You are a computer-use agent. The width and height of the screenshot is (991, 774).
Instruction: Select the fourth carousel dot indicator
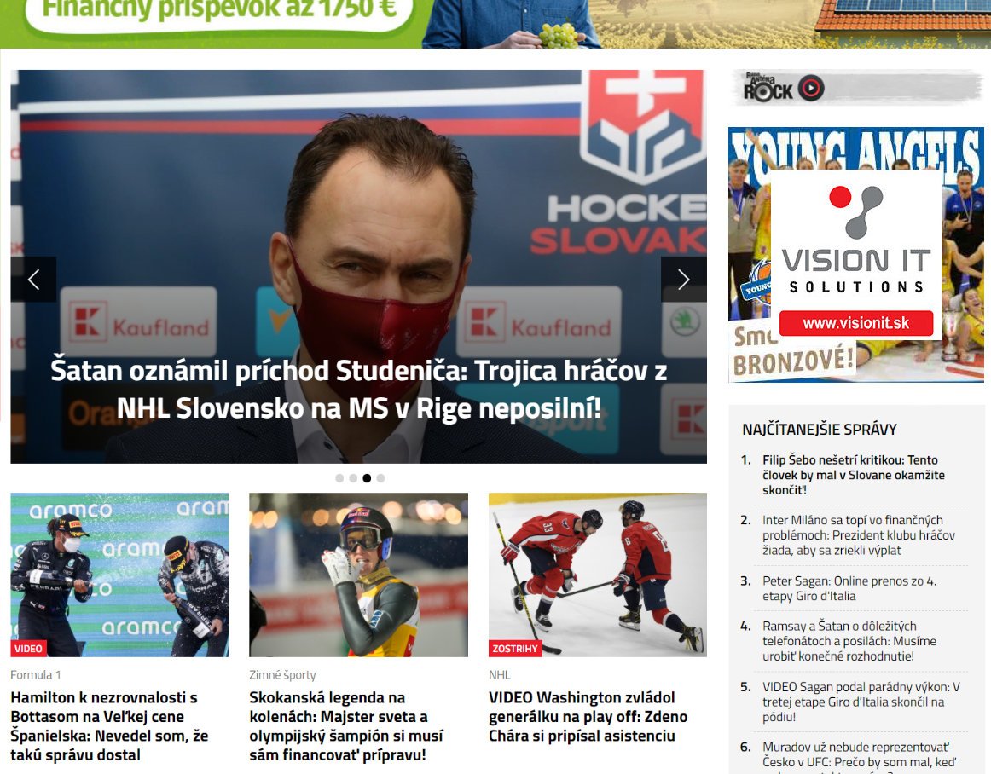pos(380,478)
